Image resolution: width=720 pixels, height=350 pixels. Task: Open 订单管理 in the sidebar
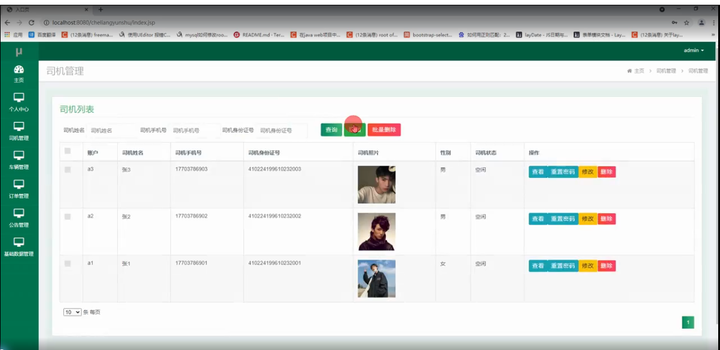click(x=19, y=189)
